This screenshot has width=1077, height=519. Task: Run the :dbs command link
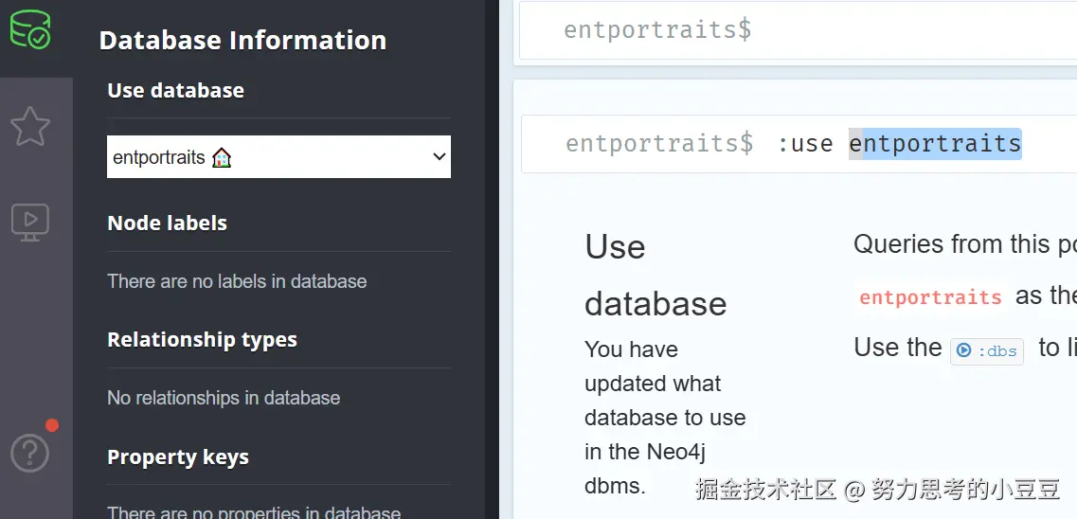coord(987,350)
